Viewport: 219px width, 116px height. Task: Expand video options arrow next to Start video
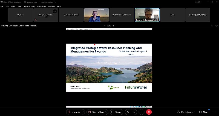(106, 112)
